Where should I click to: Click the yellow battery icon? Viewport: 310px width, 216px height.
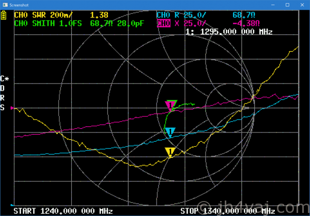[x=5, y=16]
